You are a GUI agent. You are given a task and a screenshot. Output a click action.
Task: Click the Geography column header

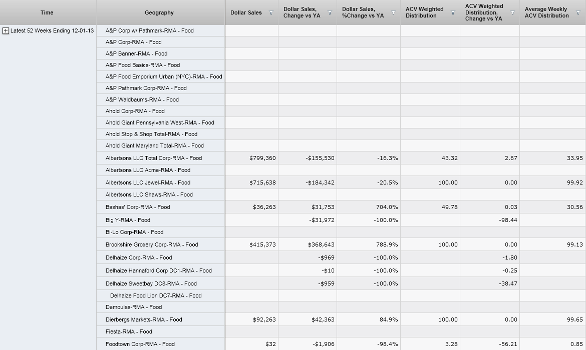tap(159, 12)
